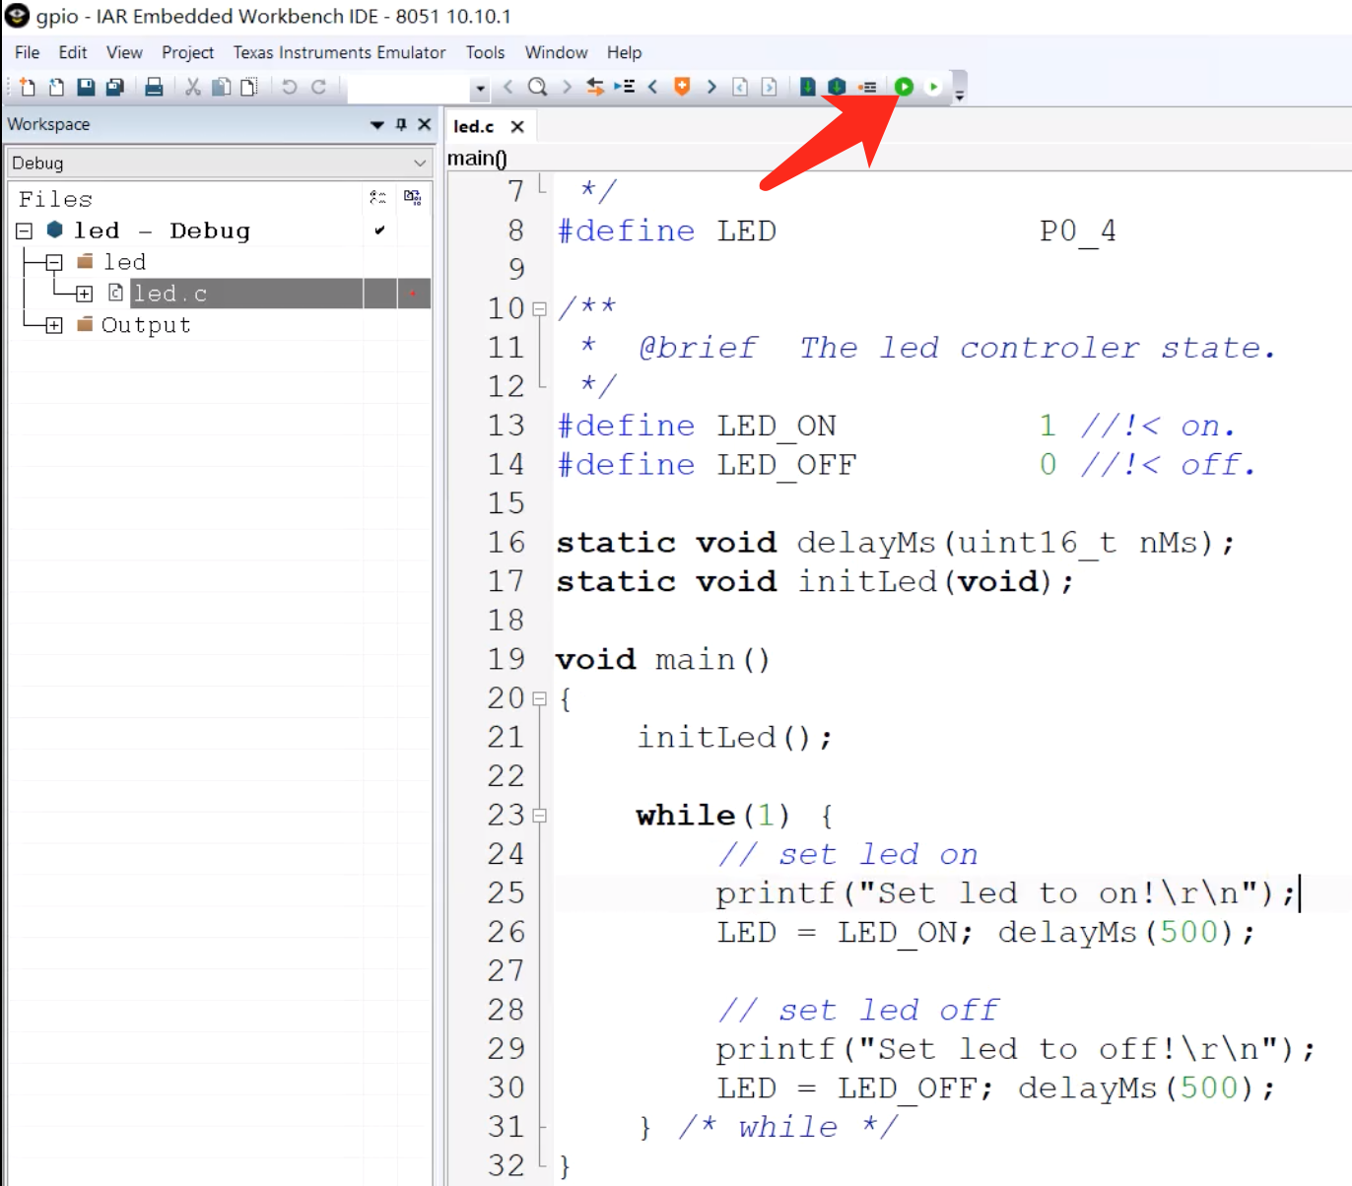Collapse comment block at line 10
This screenshot has width=1352, height=1186.
[539, 308]
